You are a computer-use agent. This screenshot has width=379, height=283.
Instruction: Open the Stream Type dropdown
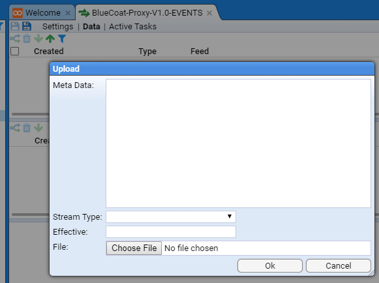click(x=171, y=216)
